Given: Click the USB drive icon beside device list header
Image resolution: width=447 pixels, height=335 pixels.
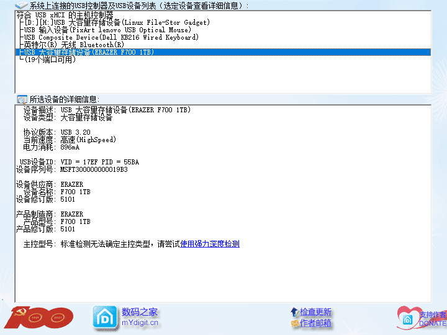Looking at the screenshot, I should tap(21, 5).
